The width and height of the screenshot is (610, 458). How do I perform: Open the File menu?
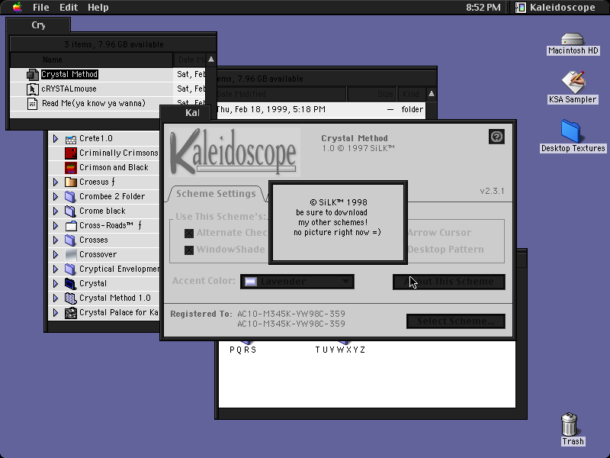41,7
